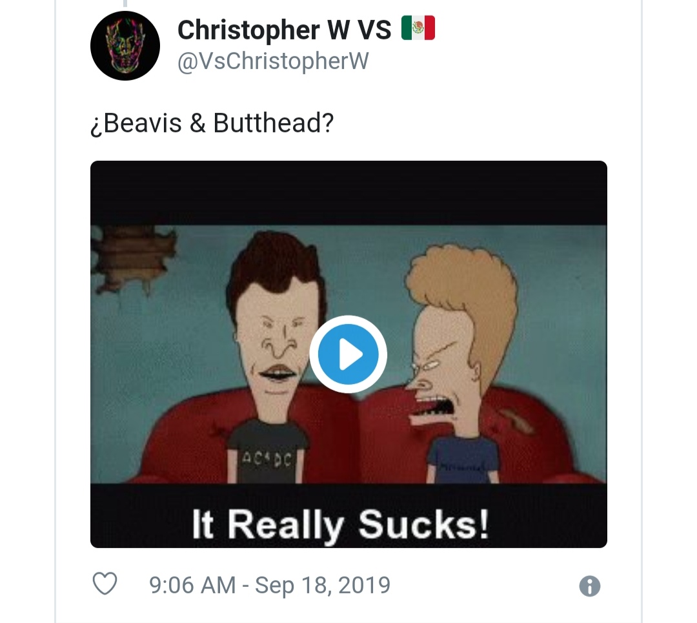Click the blue play button on the video
Image resolution: width=697 pixels, height=623 pixels.
point(348,354)
